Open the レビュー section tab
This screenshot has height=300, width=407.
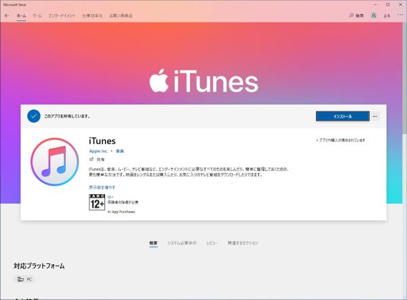point(212,243)
